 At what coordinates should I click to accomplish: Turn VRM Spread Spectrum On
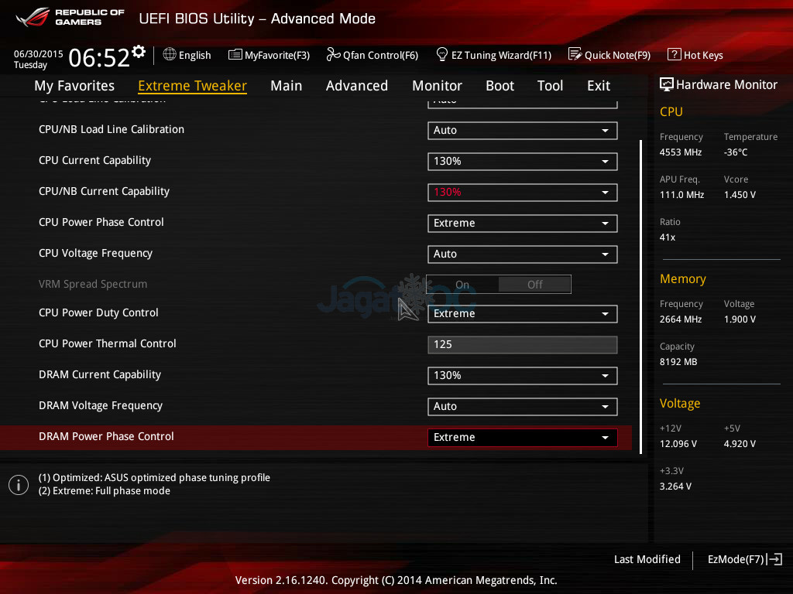click(x=462, y=285)
